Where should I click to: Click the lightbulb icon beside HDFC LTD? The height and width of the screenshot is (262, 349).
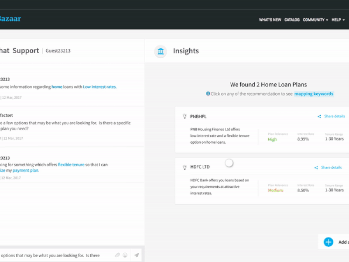tap(185, 167)
